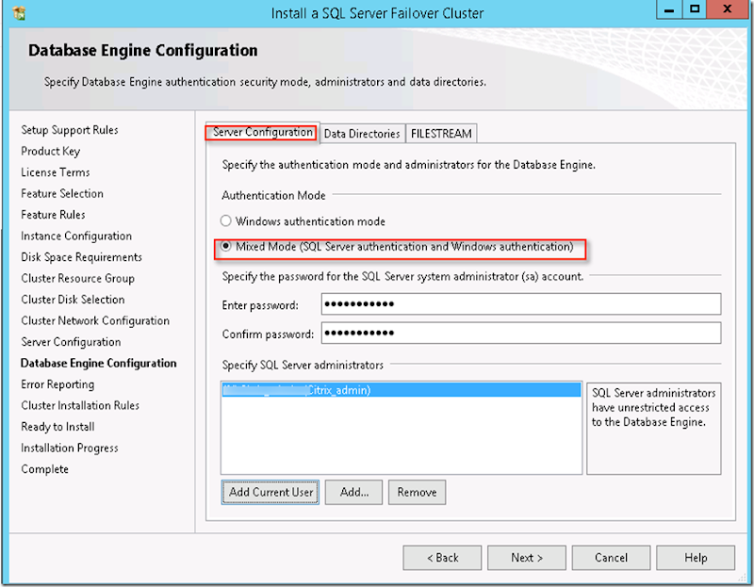This screenshot has height=587, width=754.
Task: Cancel the installation wizard
Action: (611, 558)
